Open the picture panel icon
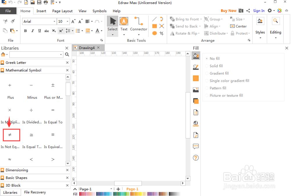291x196 pixels. [196, 90]
